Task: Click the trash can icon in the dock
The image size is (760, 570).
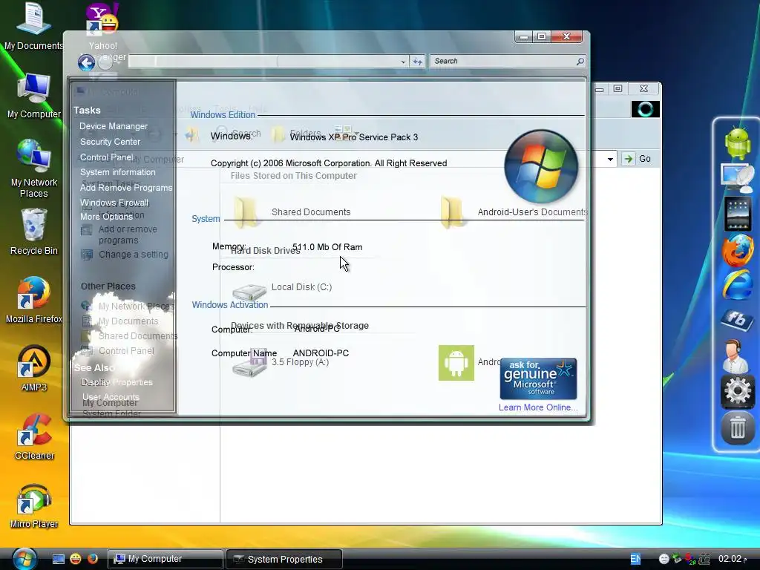Action: pos(737,427)
